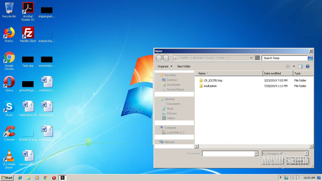Click the Search Temp magnifier button
The image size is (322, 181).
click(x=310, y=58)
